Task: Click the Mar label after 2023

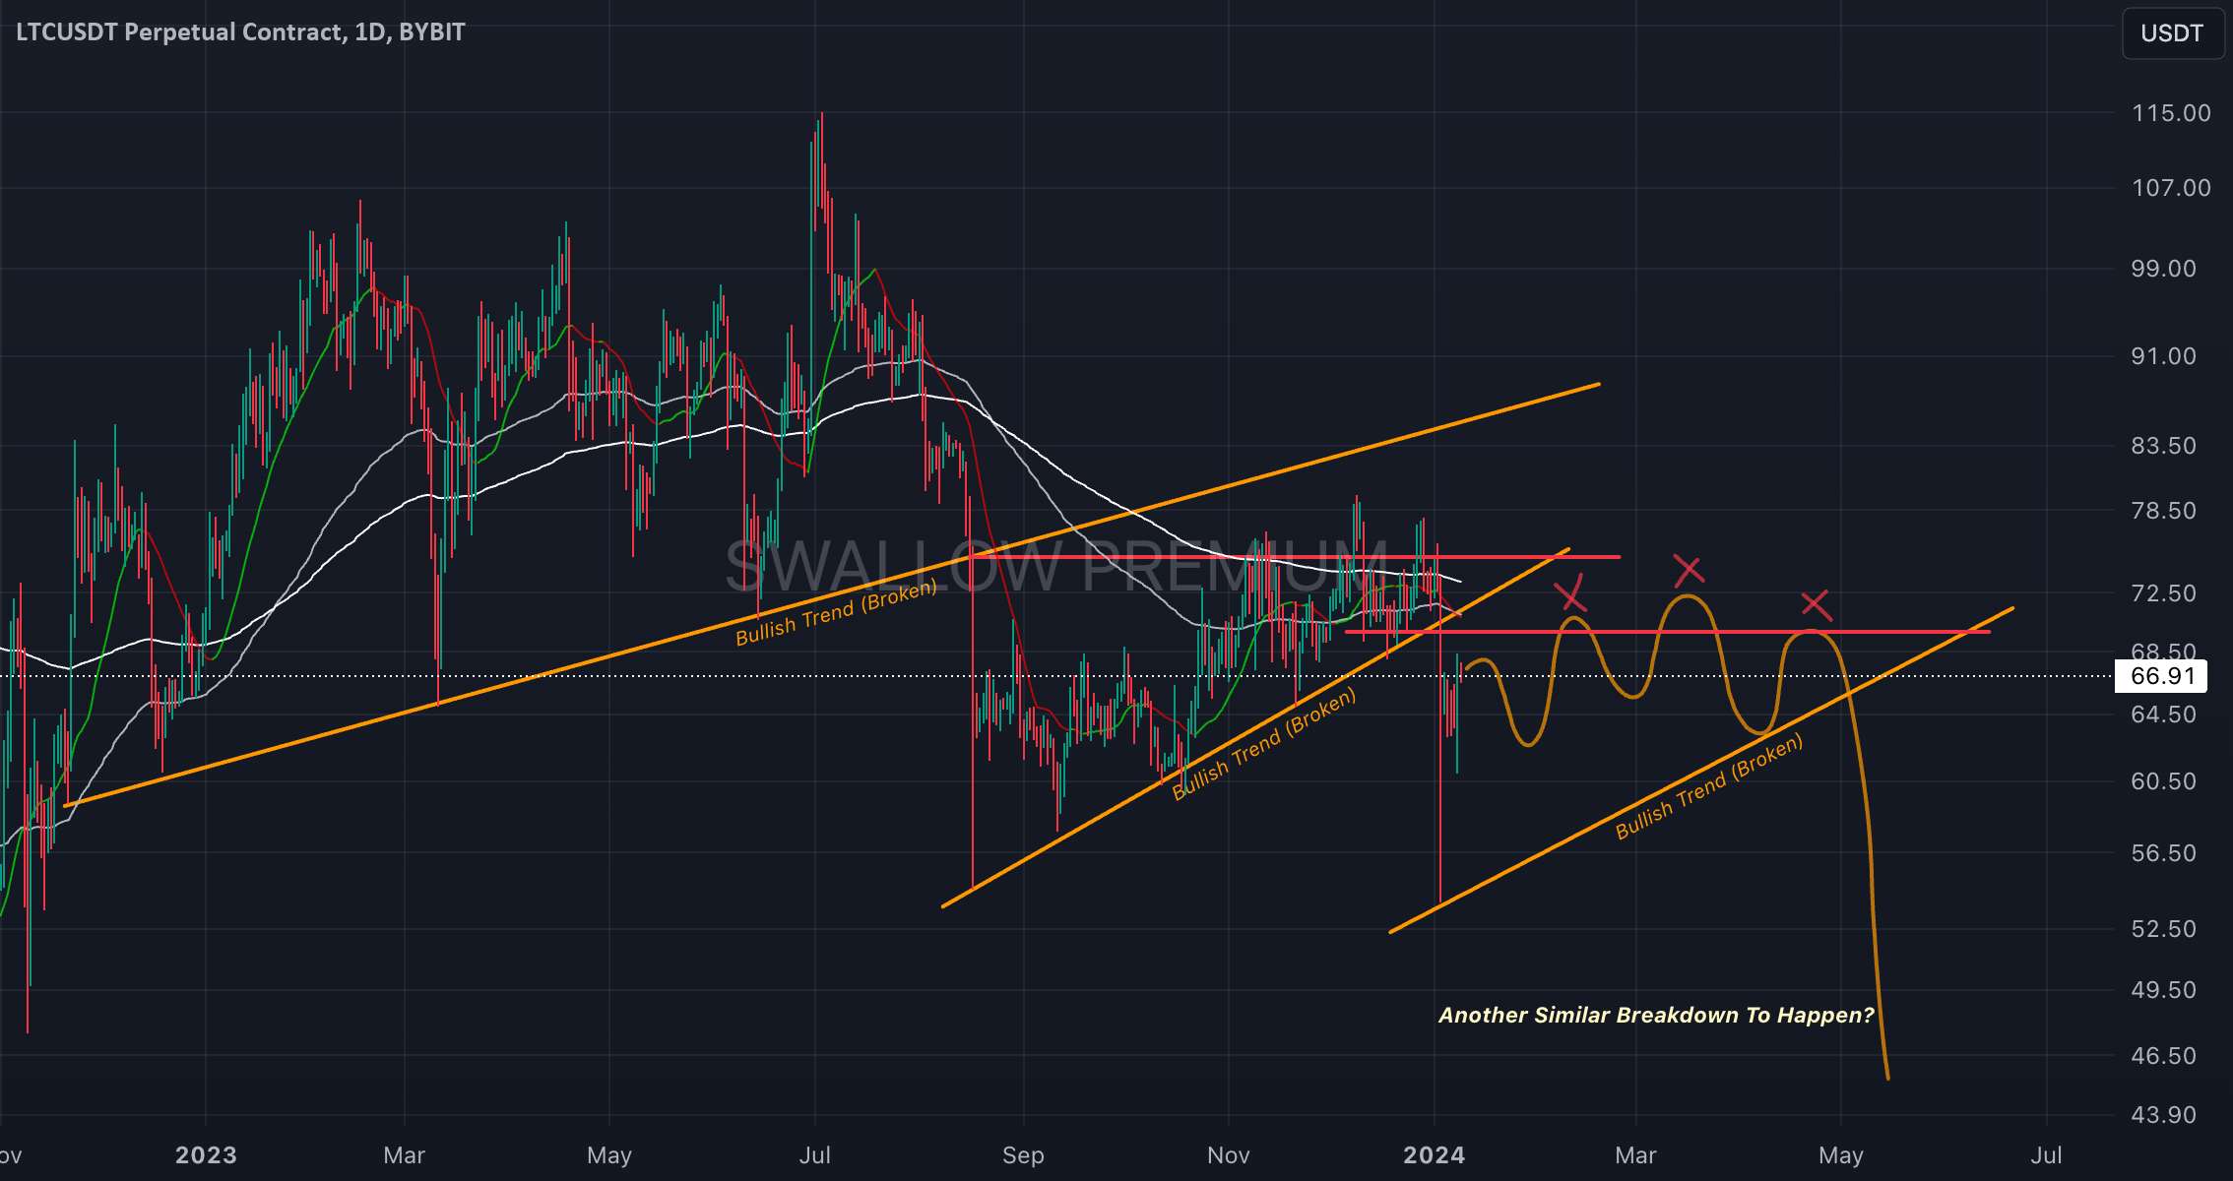Action: 405,1155
